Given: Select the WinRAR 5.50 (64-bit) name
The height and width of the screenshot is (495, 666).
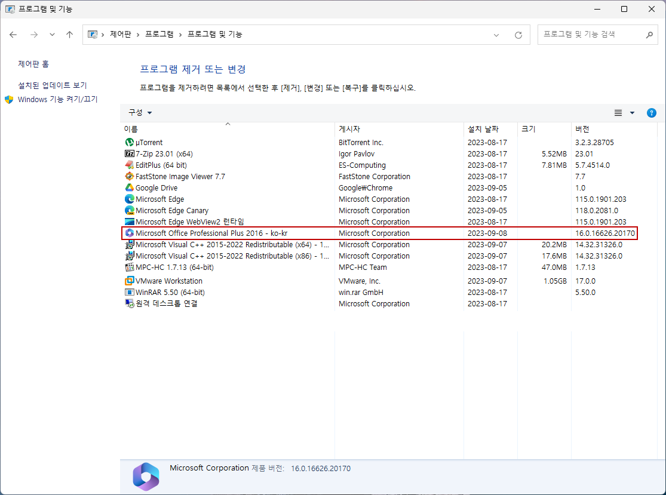Looking at the screenshot, I should click(x=170, y=292).
